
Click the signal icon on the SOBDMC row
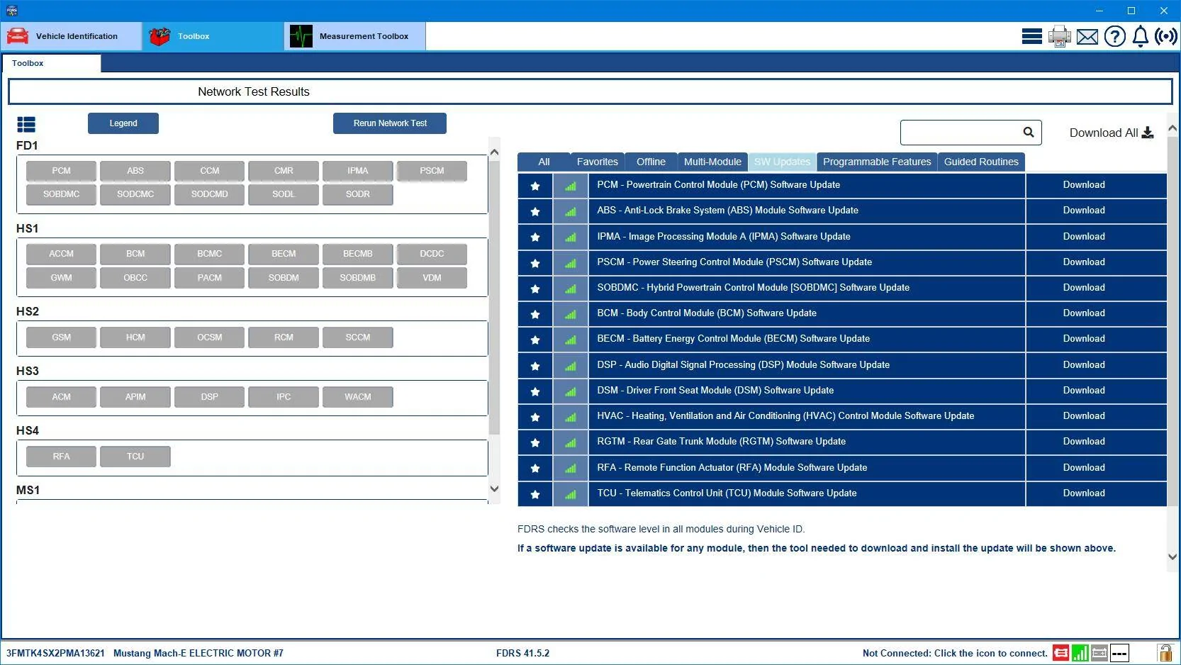(x=571, y=289)
